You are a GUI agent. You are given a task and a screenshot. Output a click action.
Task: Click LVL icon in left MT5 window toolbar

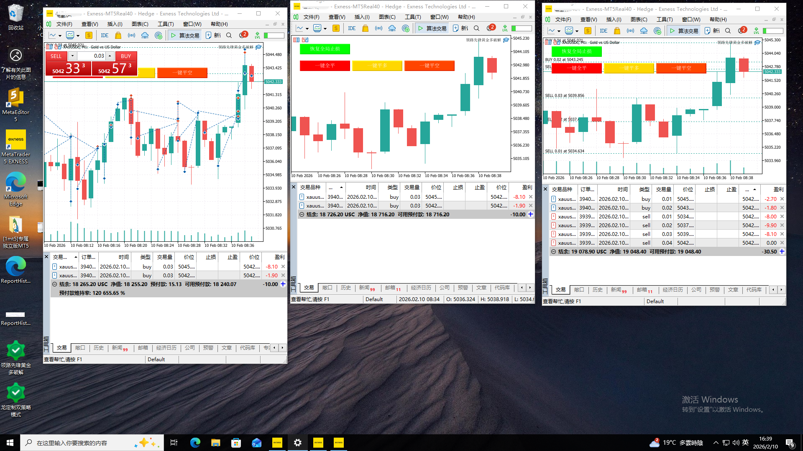(257, 35)
